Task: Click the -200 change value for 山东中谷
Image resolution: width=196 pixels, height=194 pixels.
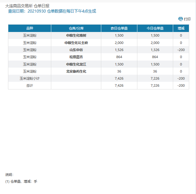Action: [181, 50]
